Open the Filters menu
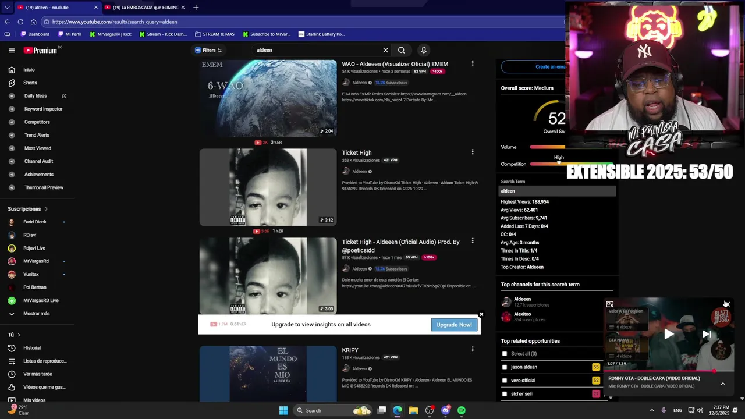The height and width of the screenshot is (419, 745). click(208, 50)
